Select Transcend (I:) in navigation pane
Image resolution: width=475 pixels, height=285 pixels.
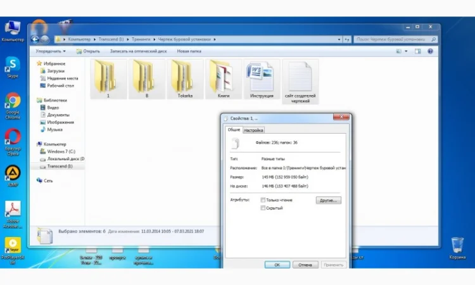(x=60, y=166)
